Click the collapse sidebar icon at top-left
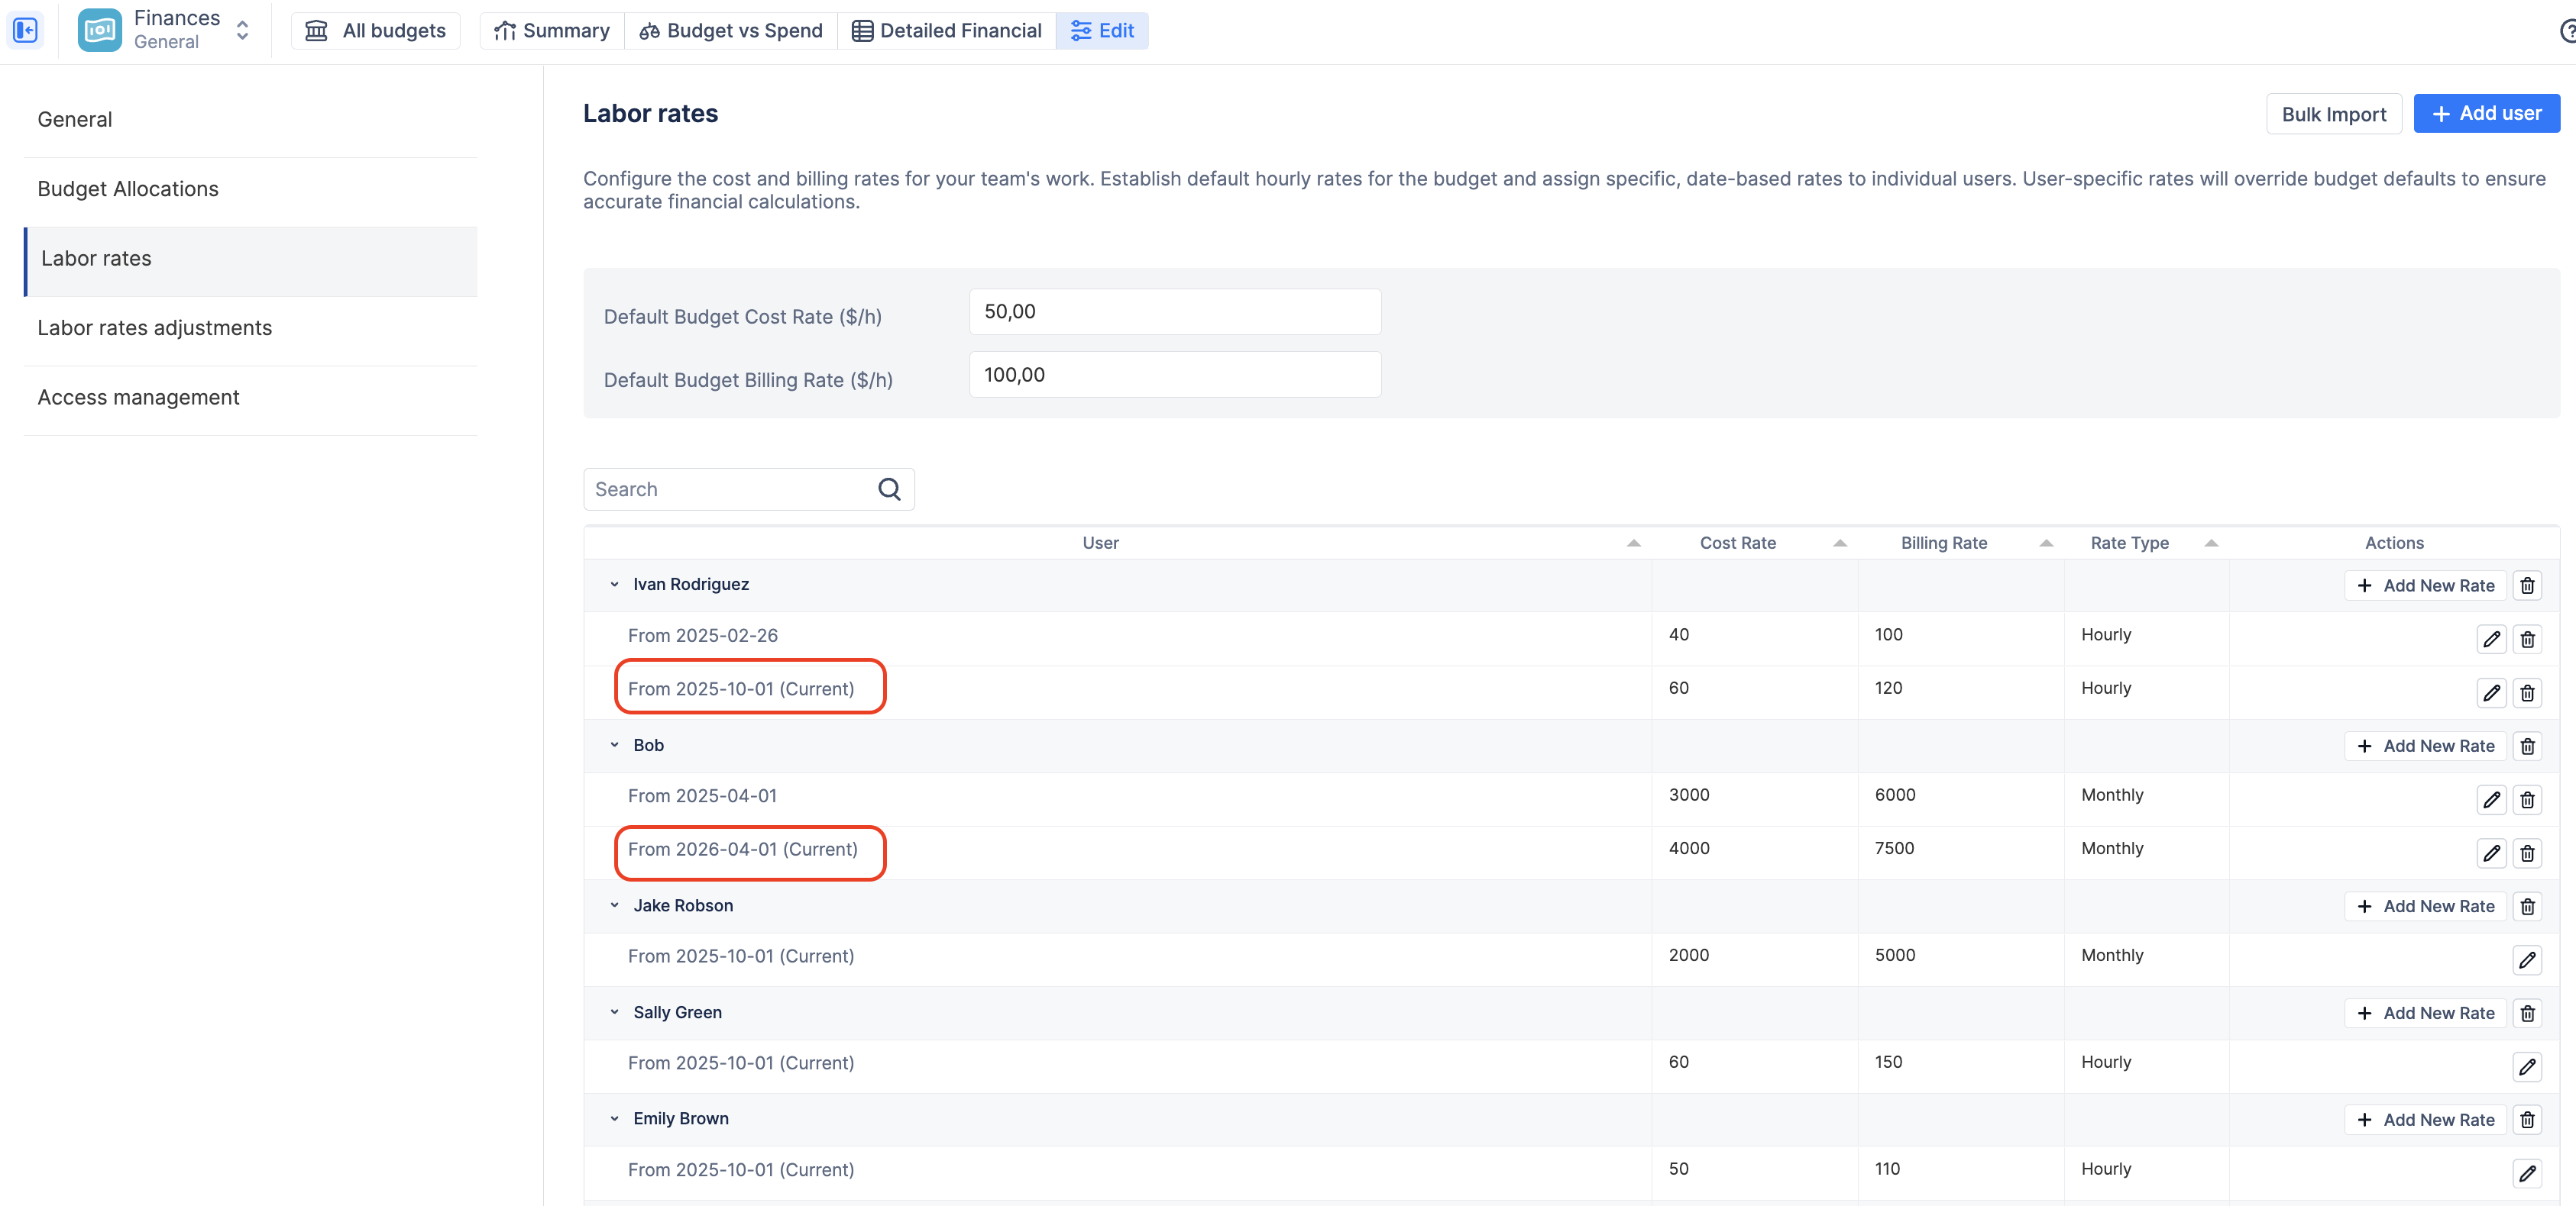 tap(26, 30)
